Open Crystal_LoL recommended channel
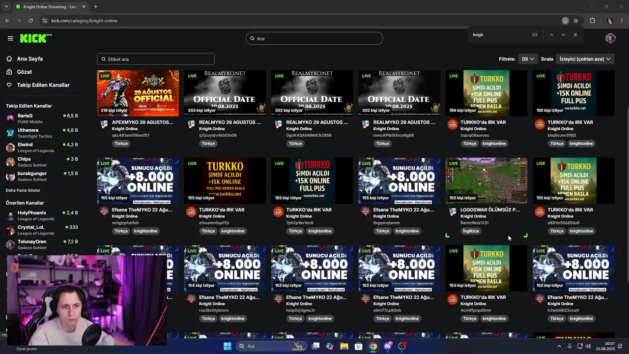Screen dimensions: 629x354 point(42,230)
